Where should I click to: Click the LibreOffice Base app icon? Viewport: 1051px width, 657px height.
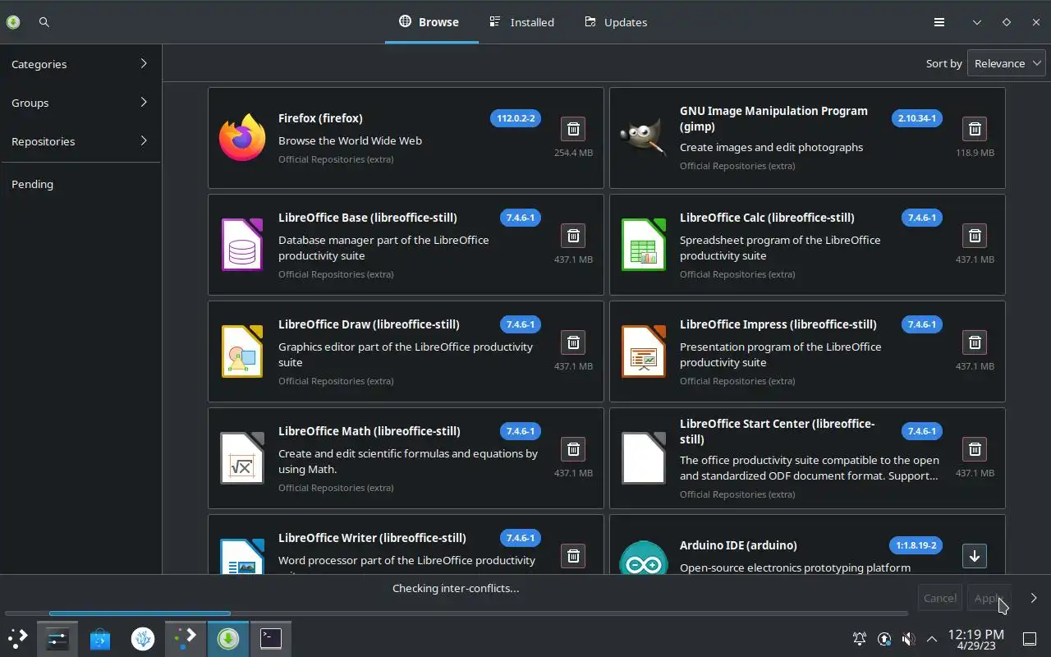pyautogui.click(x=242, y=245)
